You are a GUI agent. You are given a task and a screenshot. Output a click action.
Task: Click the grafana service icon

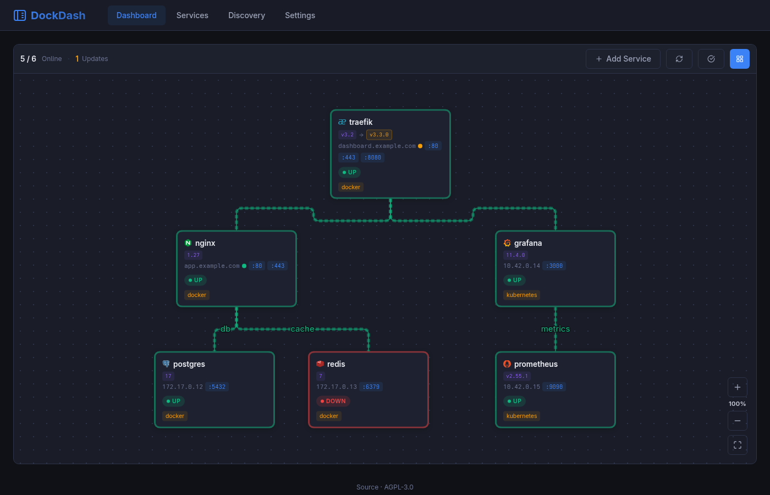tap(507, 243)
